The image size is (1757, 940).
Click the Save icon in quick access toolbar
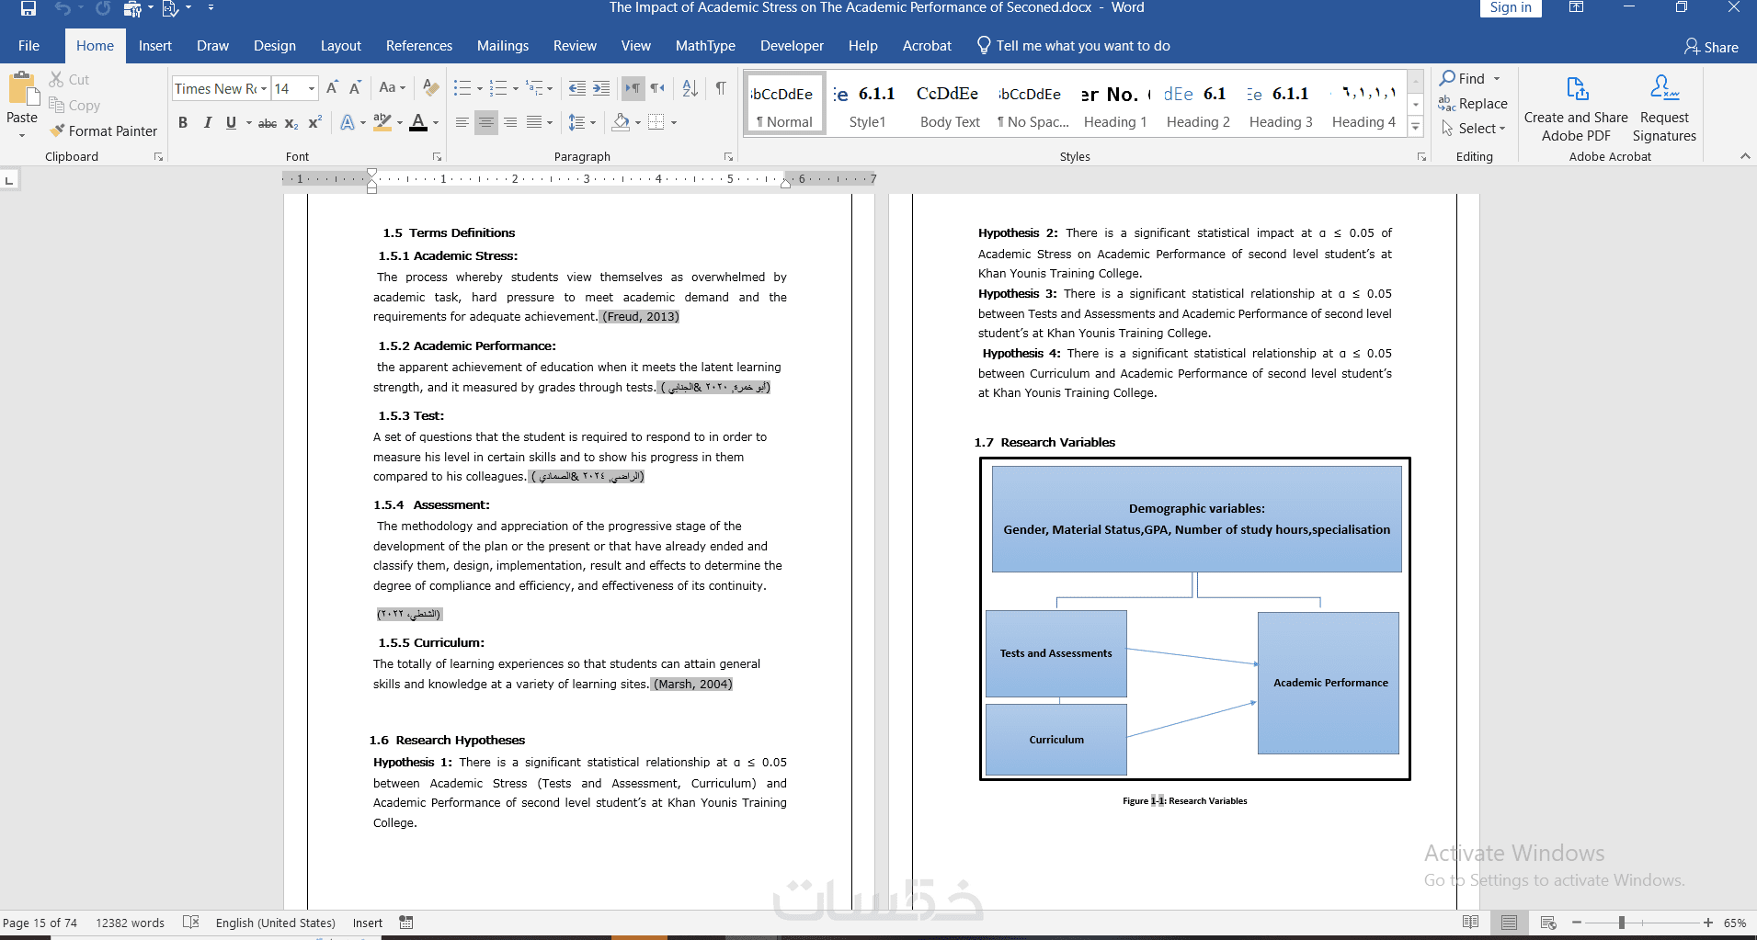29,8
